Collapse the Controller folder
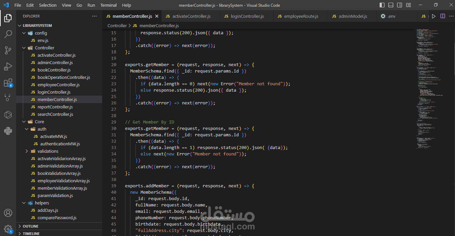Image resolution: width=455 pixels, height=236 pixels. [x=59, y=48]
